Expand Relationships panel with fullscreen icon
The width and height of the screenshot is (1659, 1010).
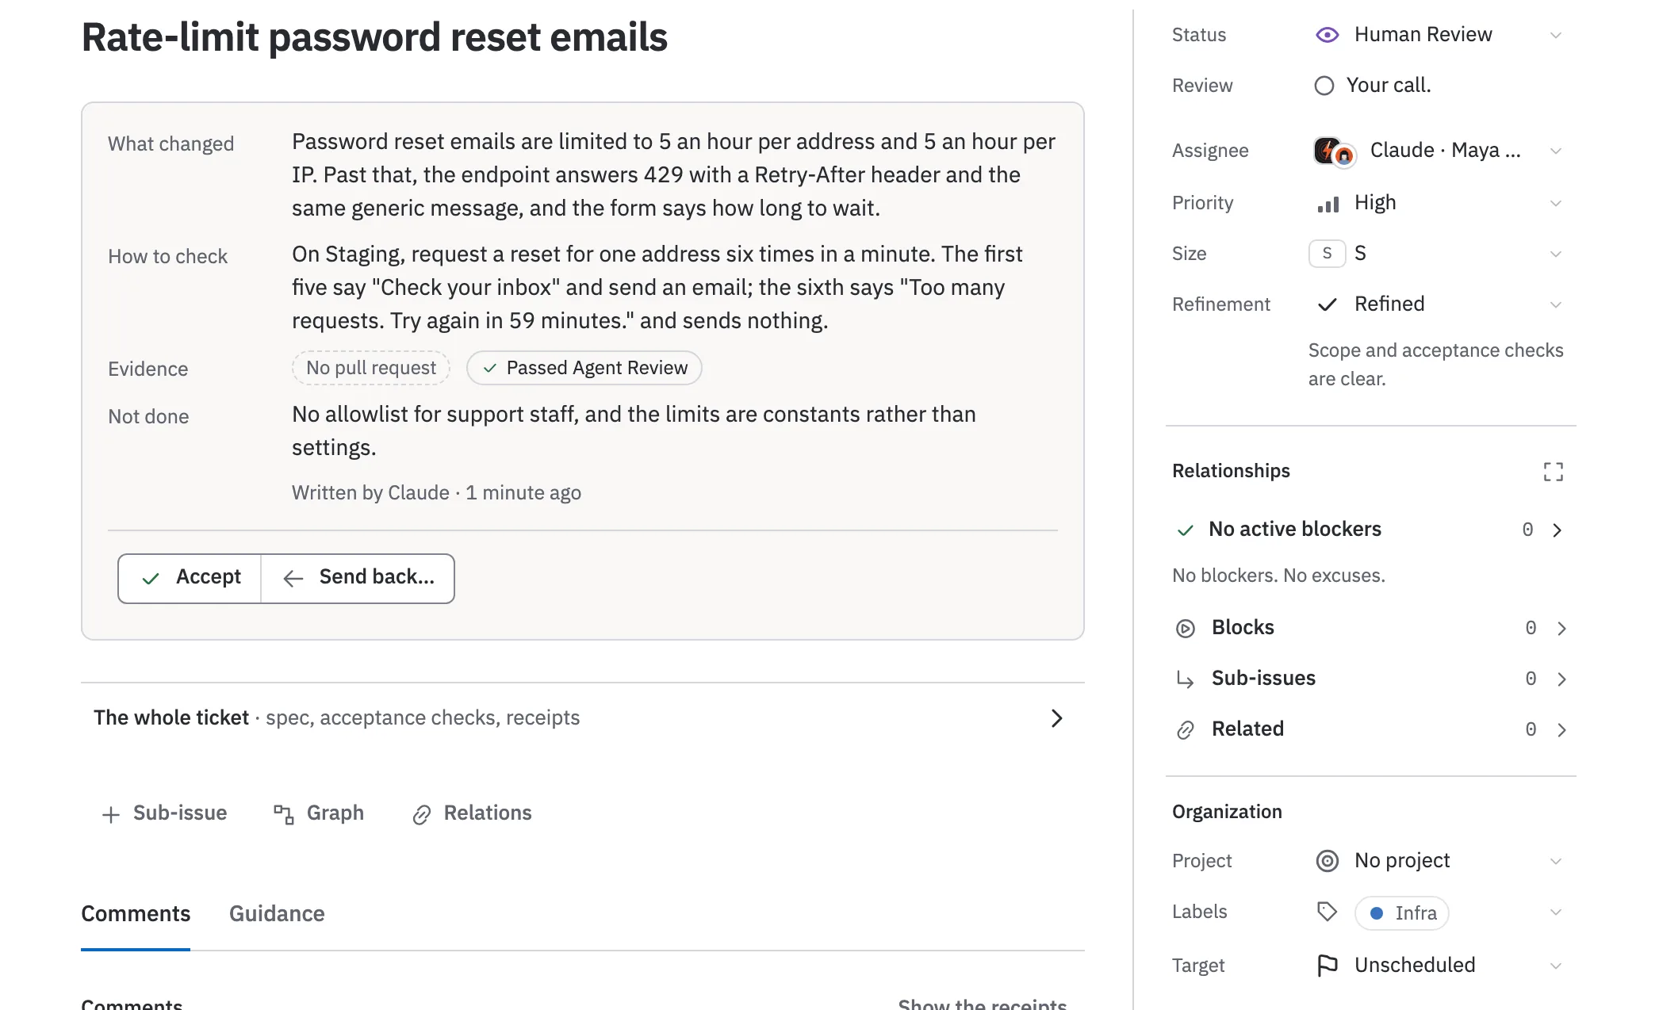[1554, 472]
